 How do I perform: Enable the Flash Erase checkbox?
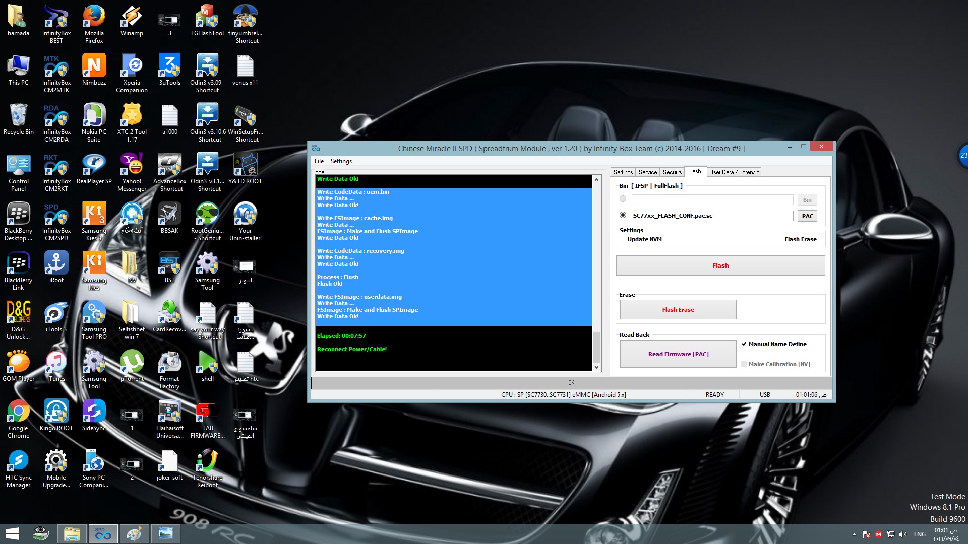(780, 239)
